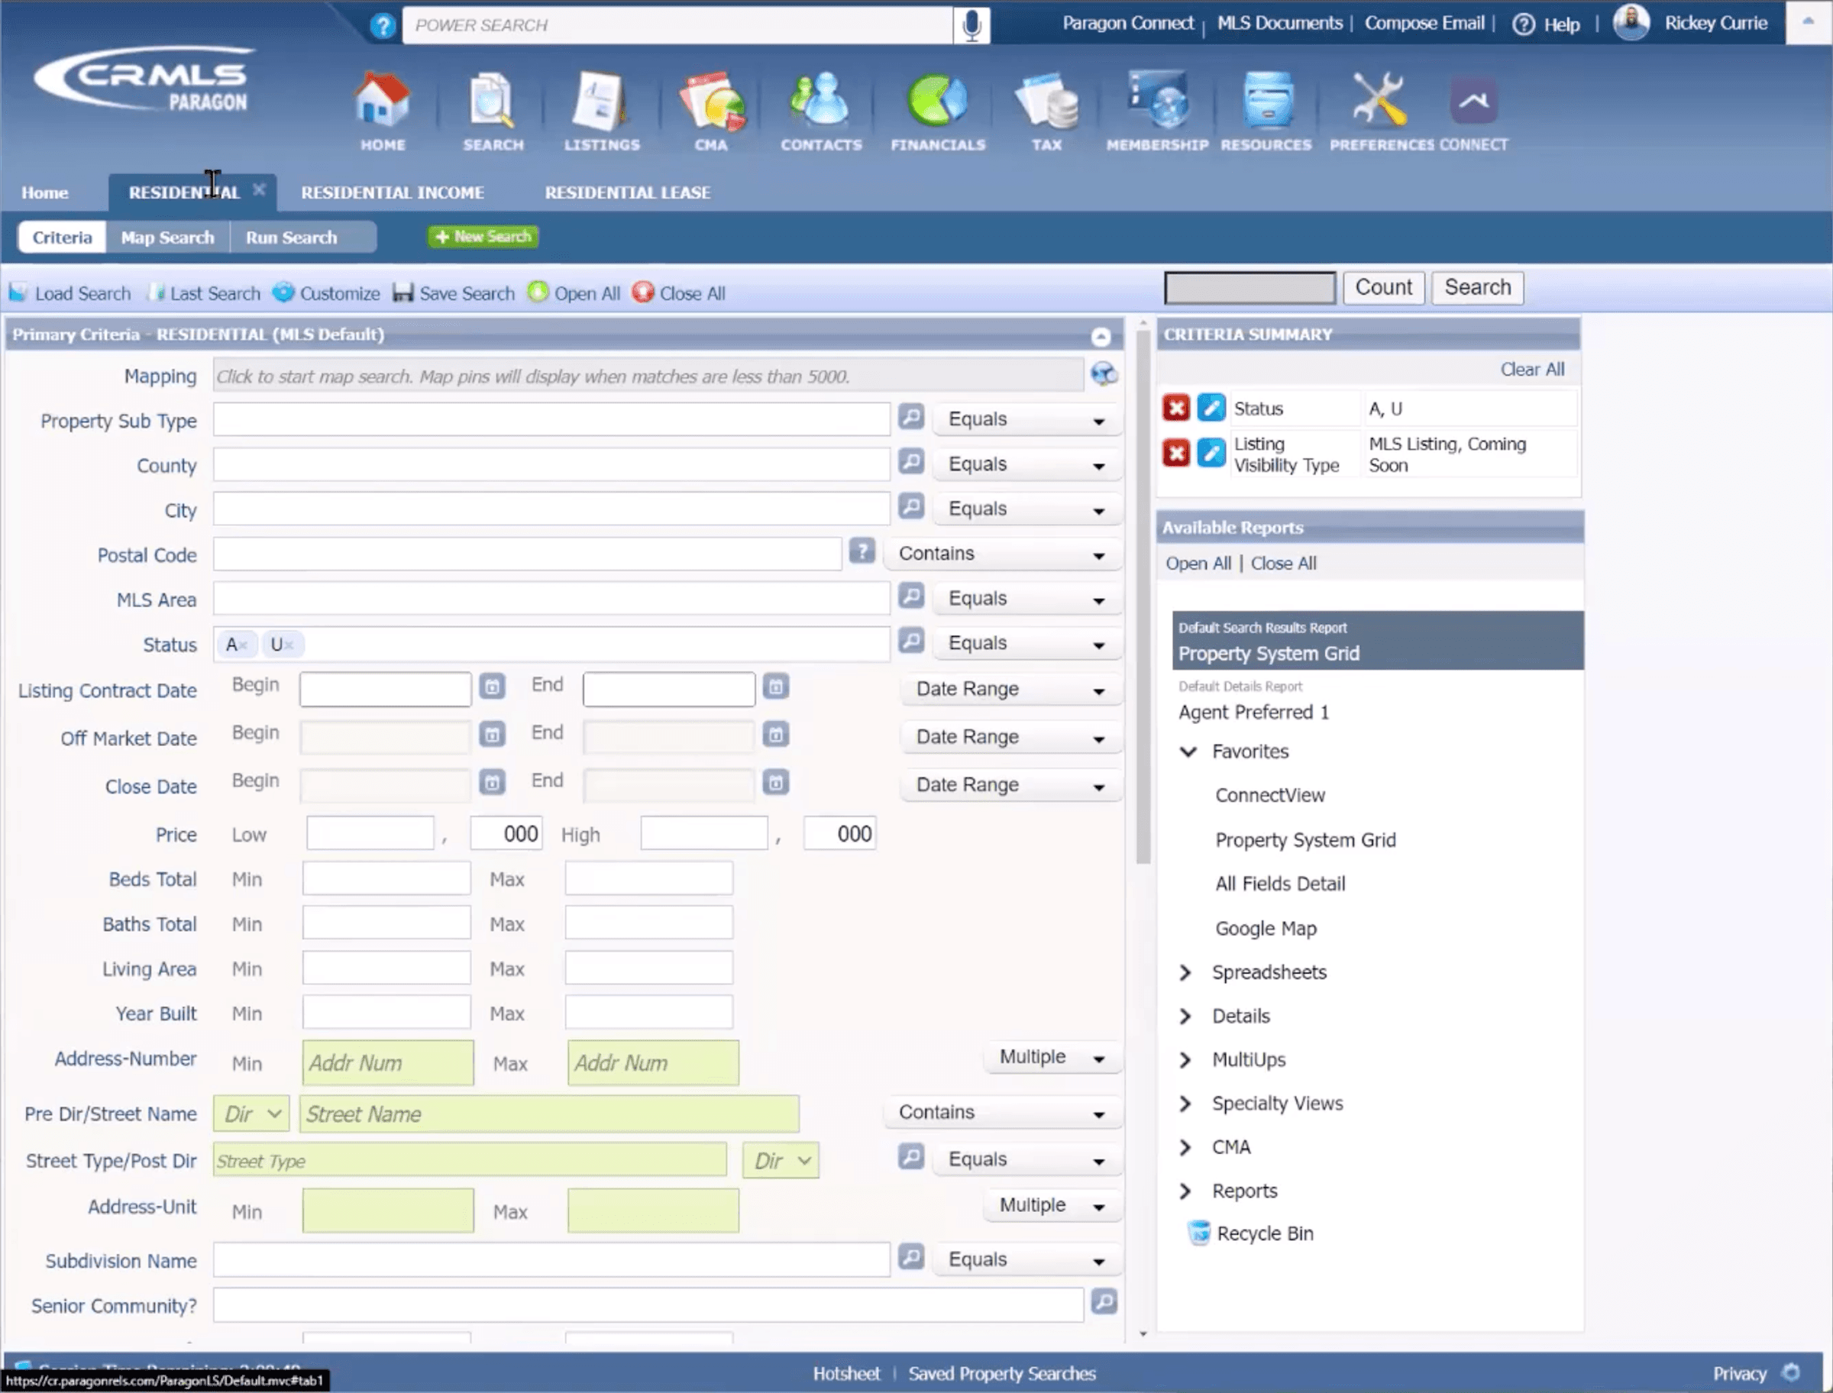Click lookup icon beside Property Sub Type
Image resolution: width=1833 pixels, height=1393 pixels.
pos(911,417)
